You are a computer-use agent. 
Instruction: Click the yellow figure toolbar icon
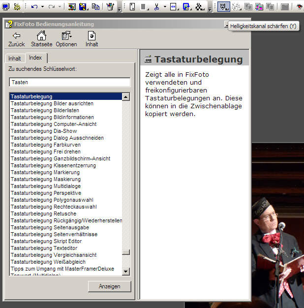17,7
